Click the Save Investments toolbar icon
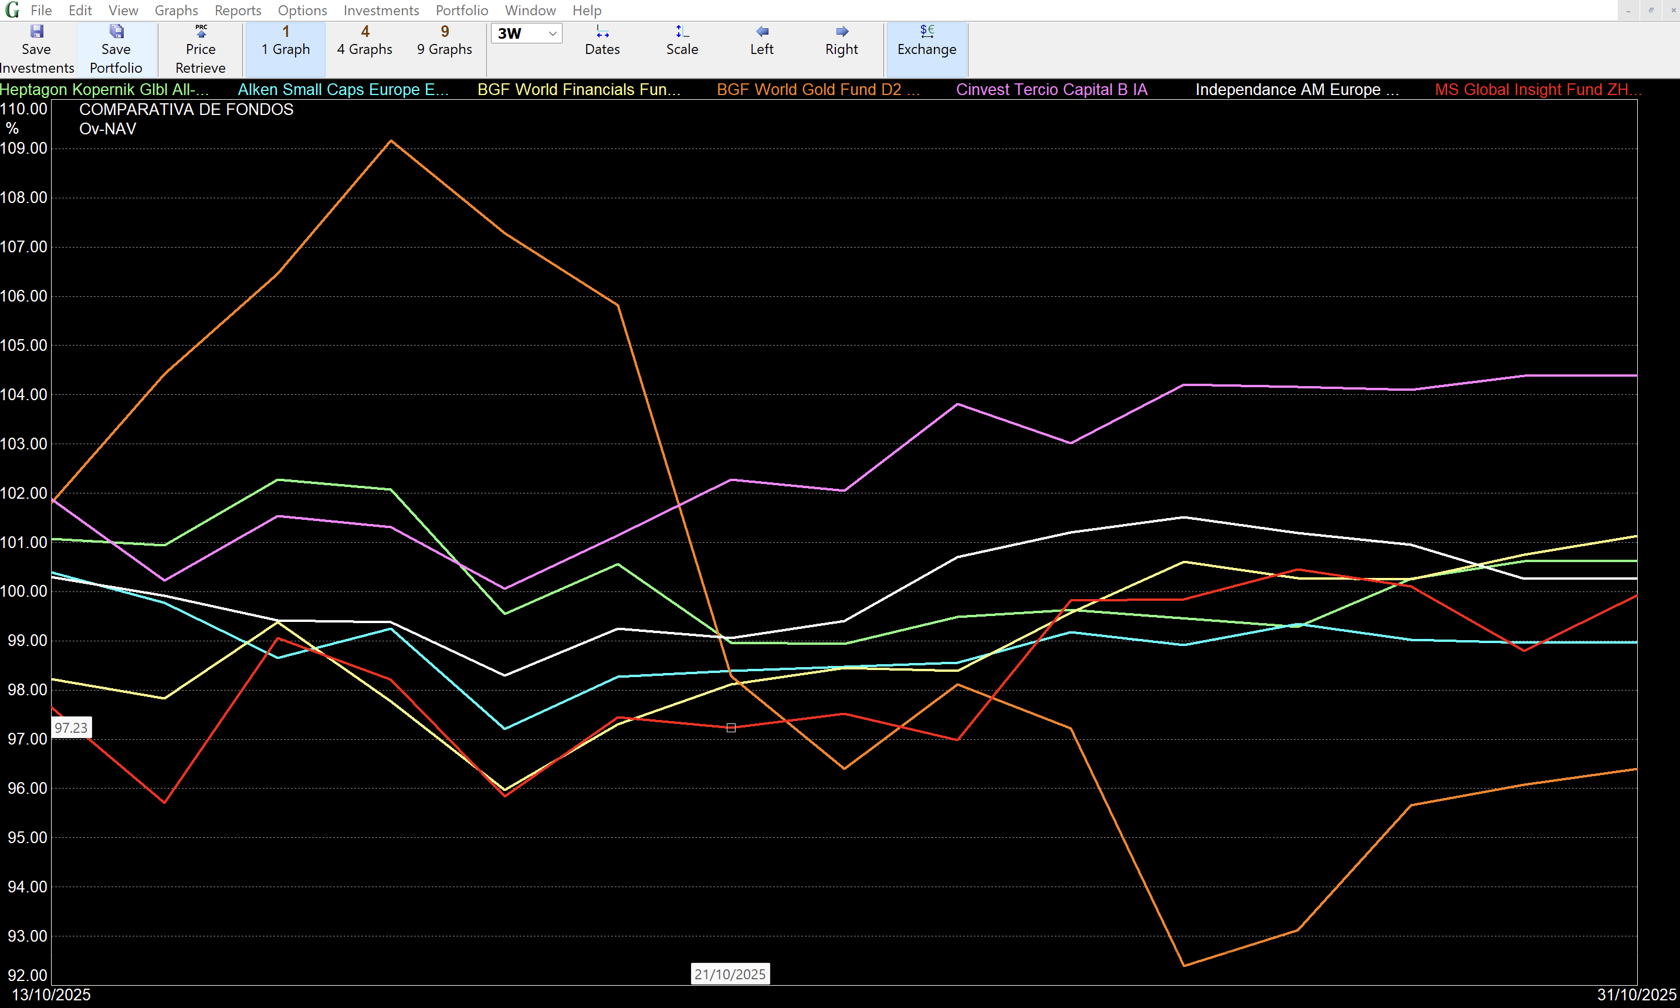Image resolution: width=1680 pixels, height=1008 pixels. pos(37,32)
